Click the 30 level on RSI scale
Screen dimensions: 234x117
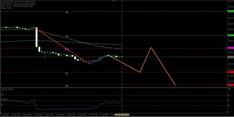(229, 106)
